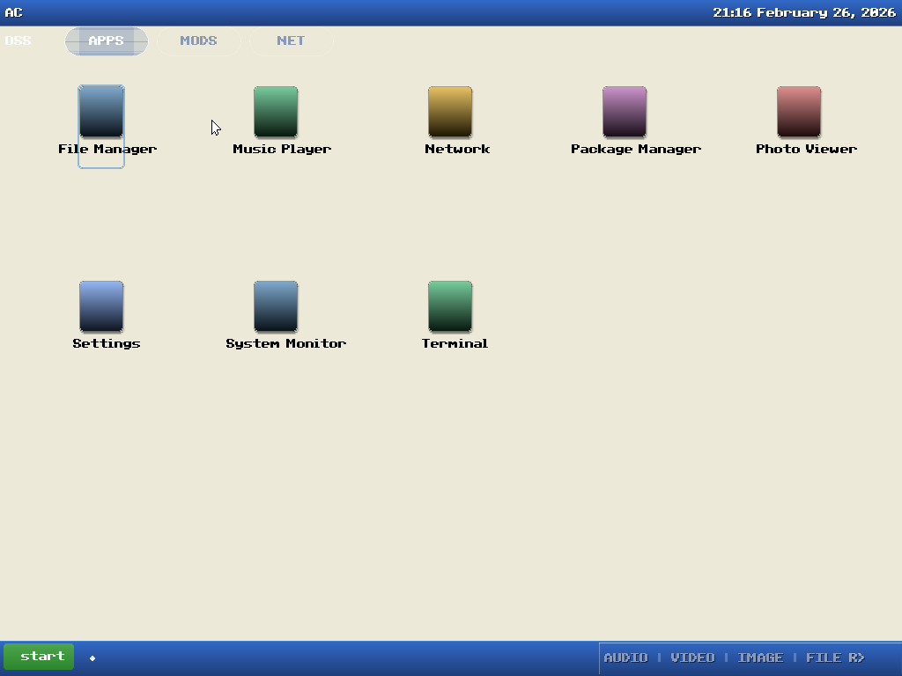Switch to the MODS tab

198,41
